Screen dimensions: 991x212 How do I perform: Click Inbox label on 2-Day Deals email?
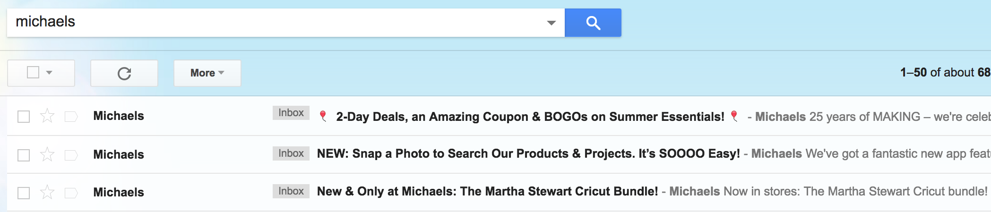(291, 113)
